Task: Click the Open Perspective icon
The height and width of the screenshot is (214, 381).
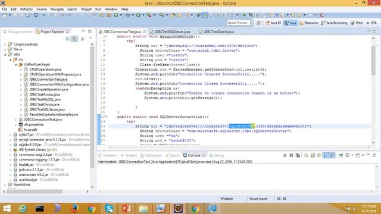Action: tap(258, 23)
